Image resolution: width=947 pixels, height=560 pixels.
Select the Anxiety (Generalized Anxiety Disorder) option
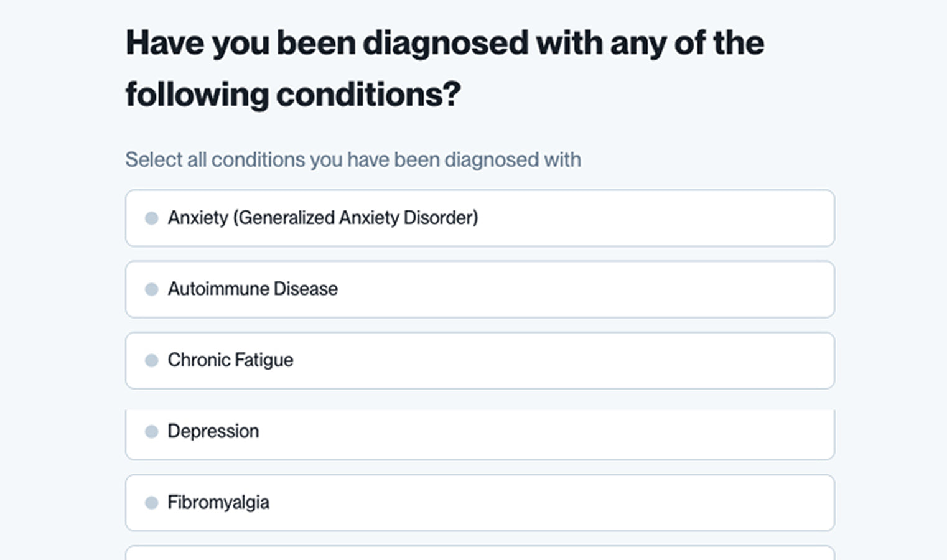click(479, 218)
